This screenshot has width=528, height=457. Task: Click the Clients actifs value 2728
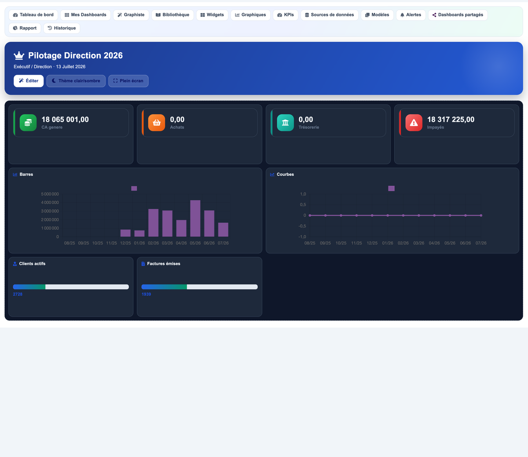(18, 294)
